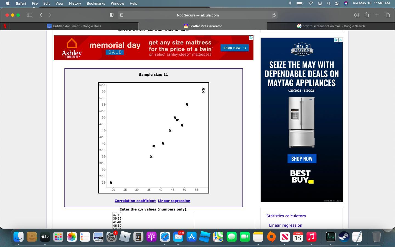Open the Bookmarks menu
This screenshot has width=395, height=247.
click(x=96, y=3)
